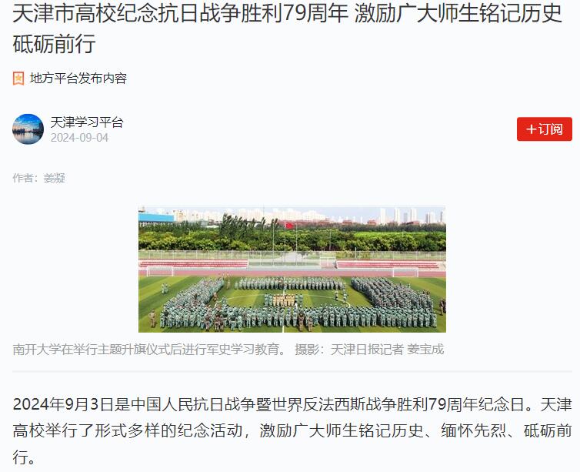Click the 地方平台发布内容 label text
This screenshot has height=472, width=580.
(78, 79)
